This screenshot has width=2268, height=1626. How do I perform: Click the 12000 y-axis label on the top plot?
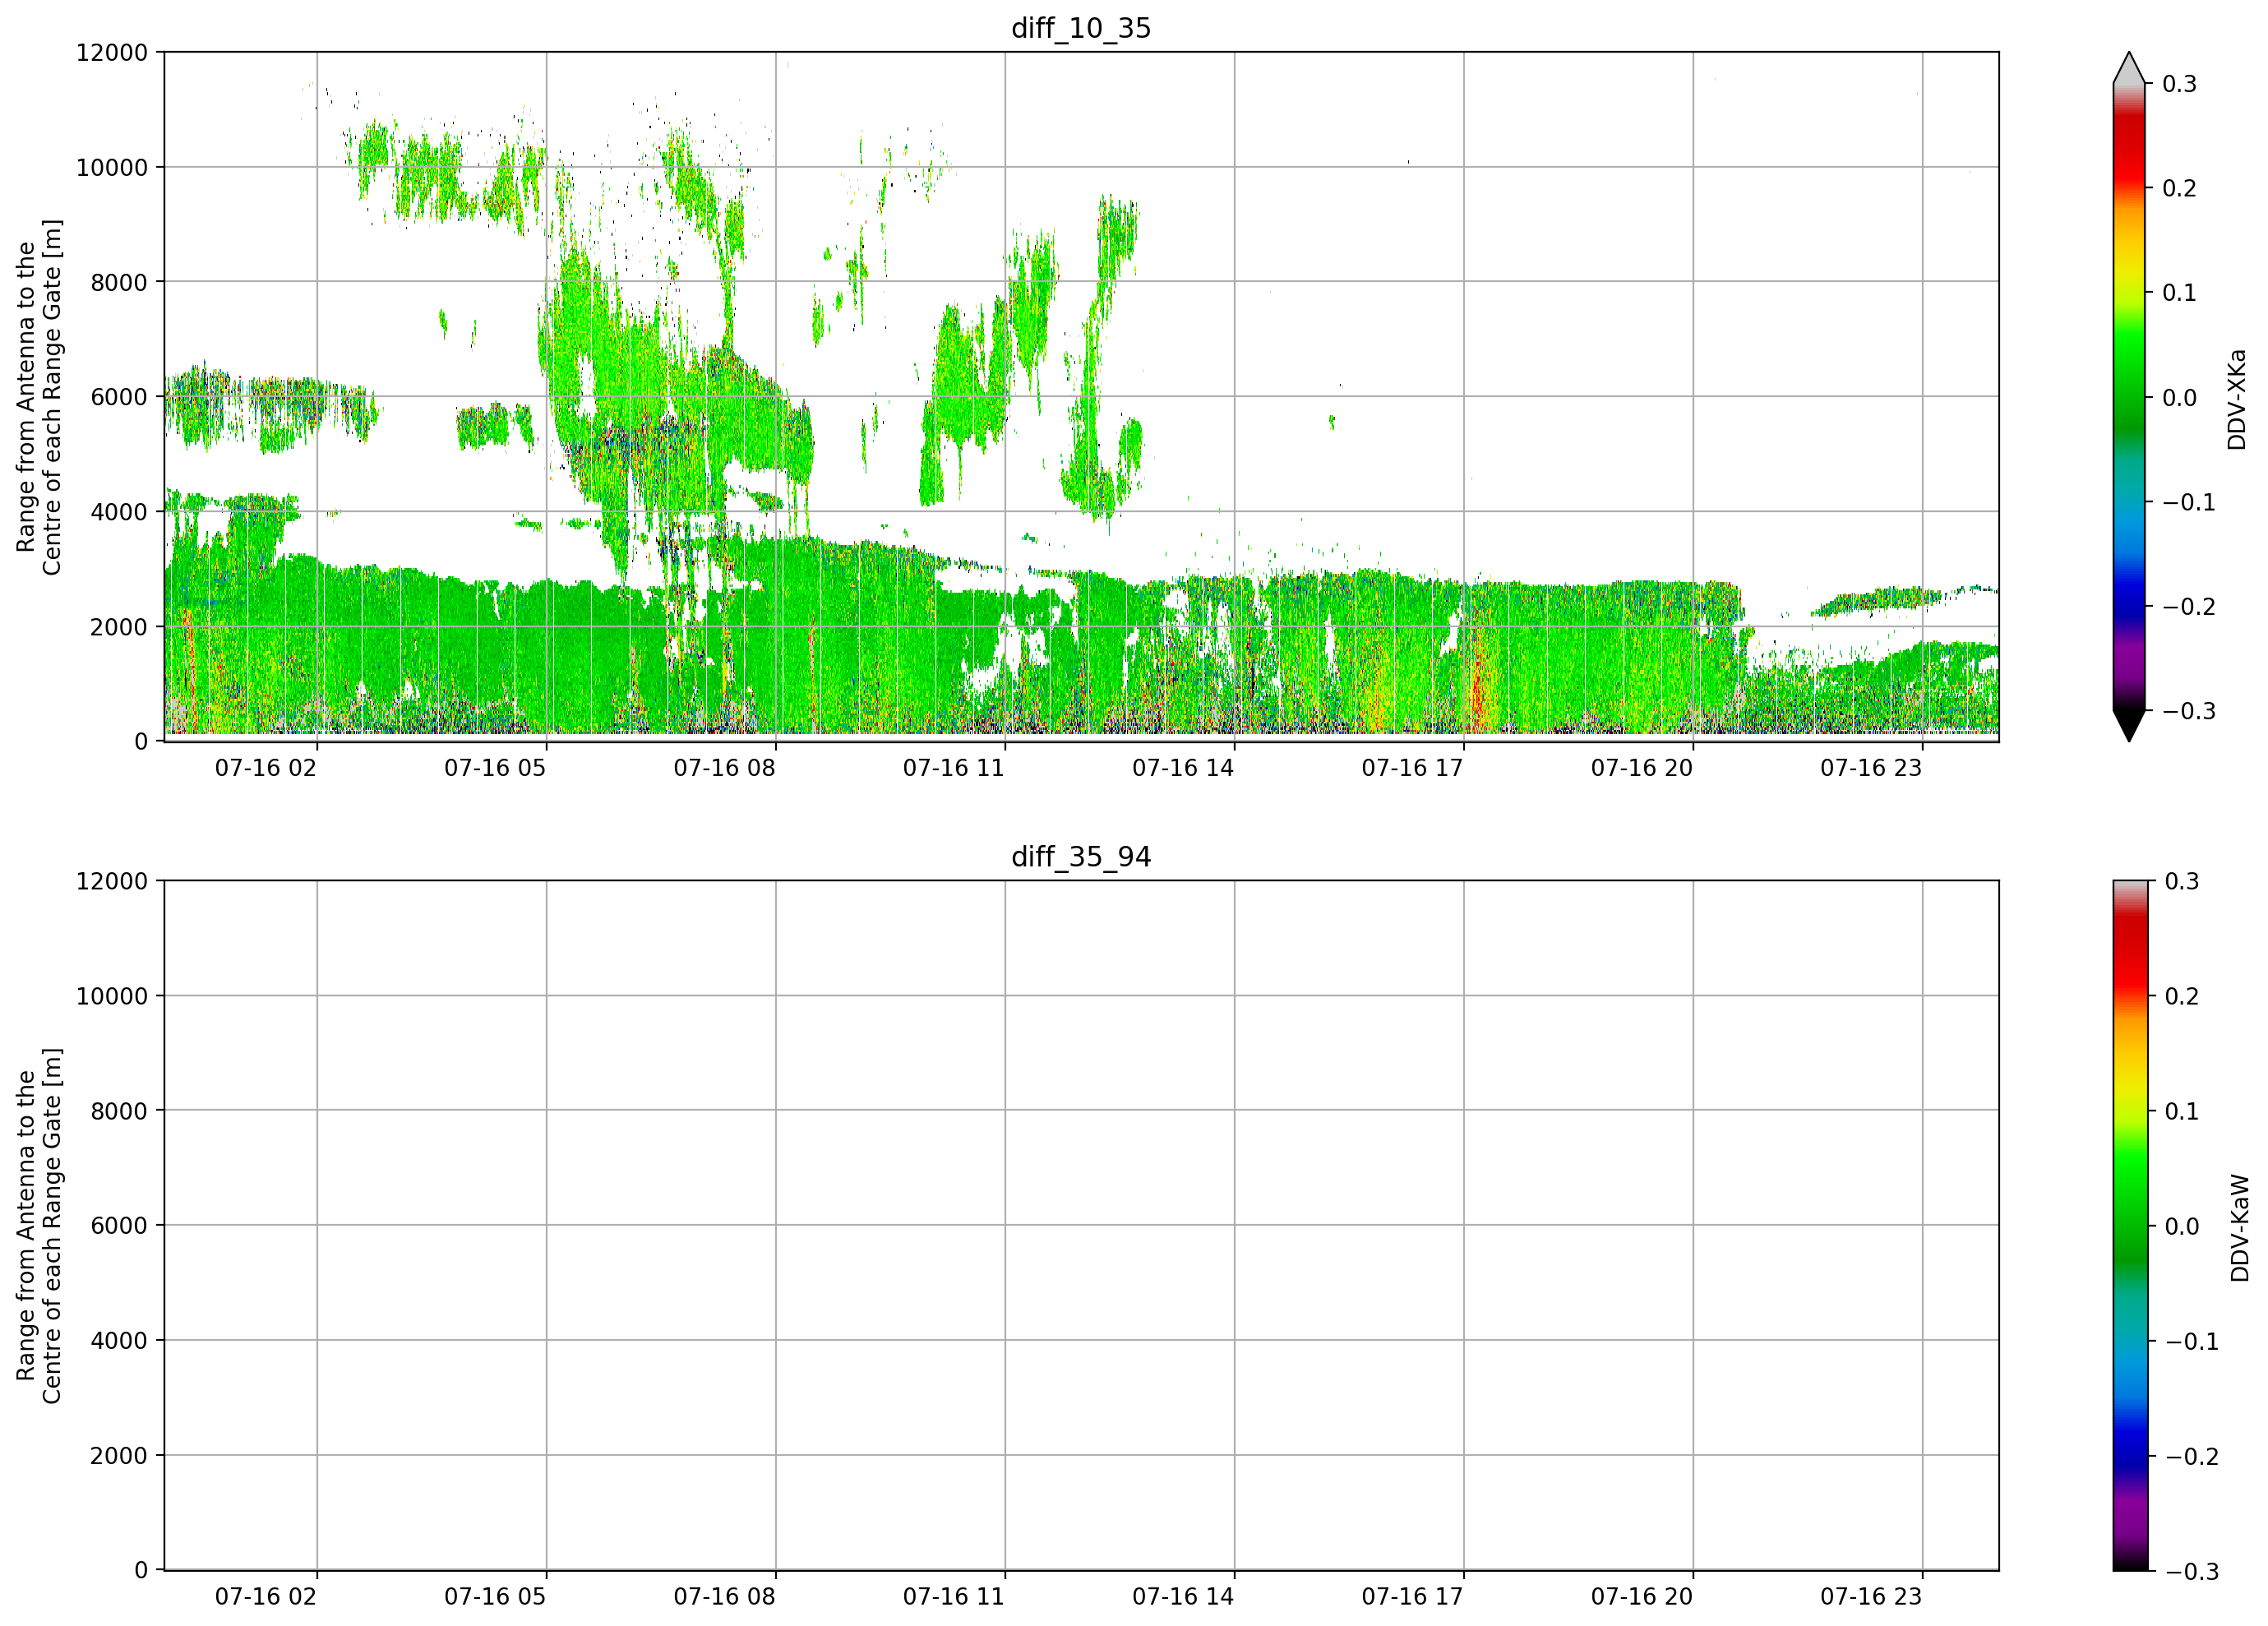(112, 52)
